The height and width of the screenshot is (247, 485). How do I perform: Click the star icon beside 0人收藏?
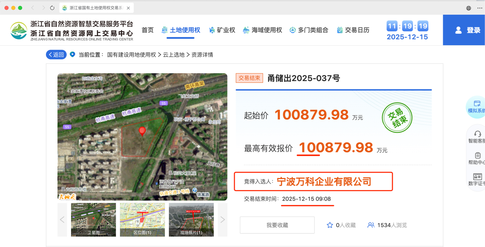(x=330, y=225)
